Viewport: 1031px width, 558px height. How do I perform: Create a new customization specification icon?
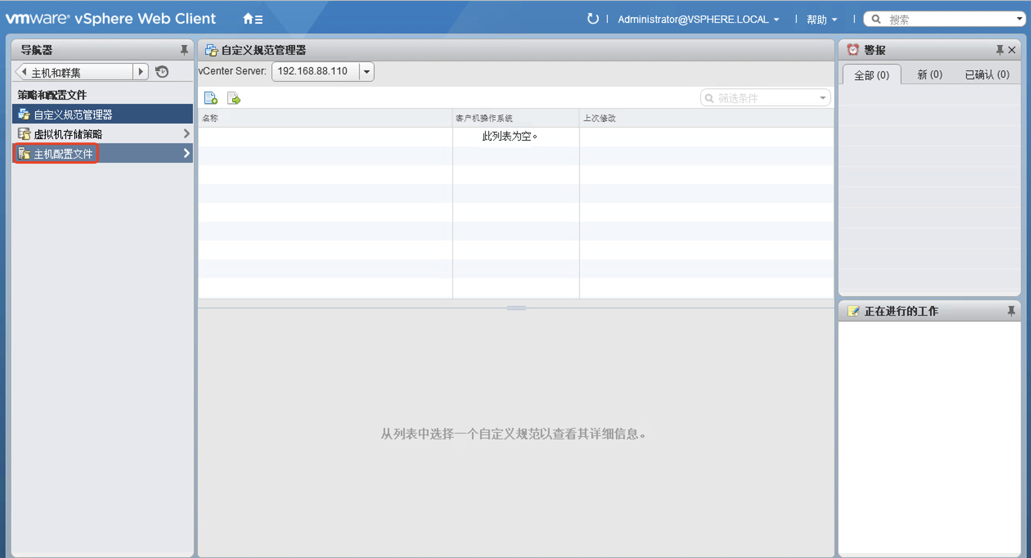(211, 98)
